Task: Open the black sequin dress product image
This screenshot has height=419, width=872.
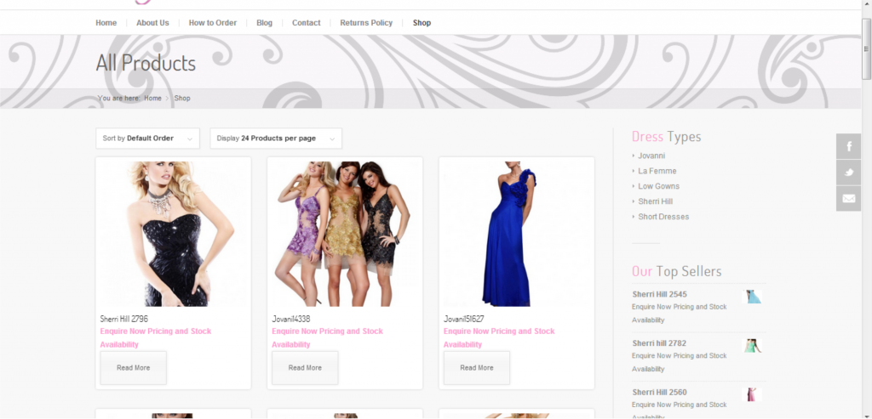Action: coord(173,234)
